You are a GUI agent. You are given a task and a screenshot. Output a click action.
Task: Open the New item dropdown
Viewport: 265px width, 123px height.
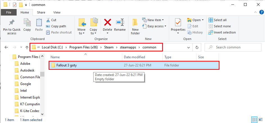click(x=153, y=20)
